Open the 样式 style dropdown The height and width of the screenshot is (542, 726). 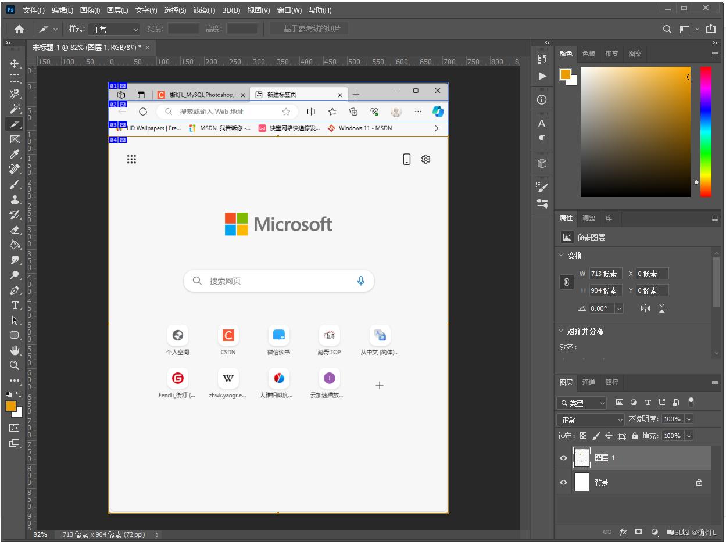(113, 29)
